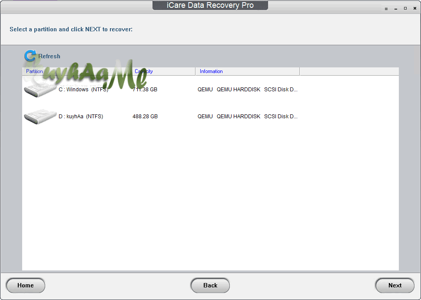Click QEMU HARDDISK info in D: row
Screen dimensions: 421x300
tap(248, 116)
